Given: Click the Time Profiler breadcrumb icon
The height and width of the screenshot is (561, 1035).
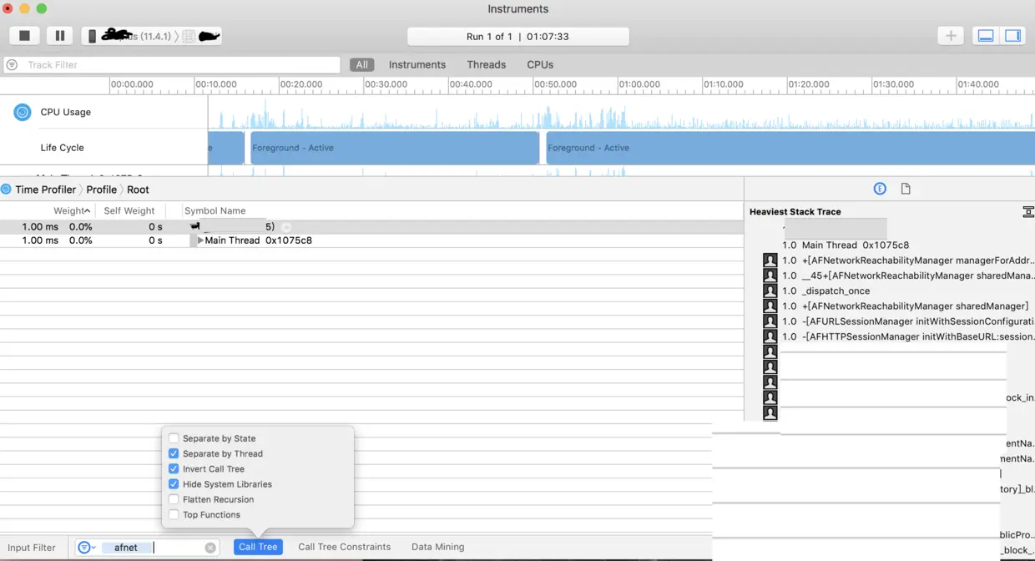Looking at the screenshot, I should [x=6, y=190].
